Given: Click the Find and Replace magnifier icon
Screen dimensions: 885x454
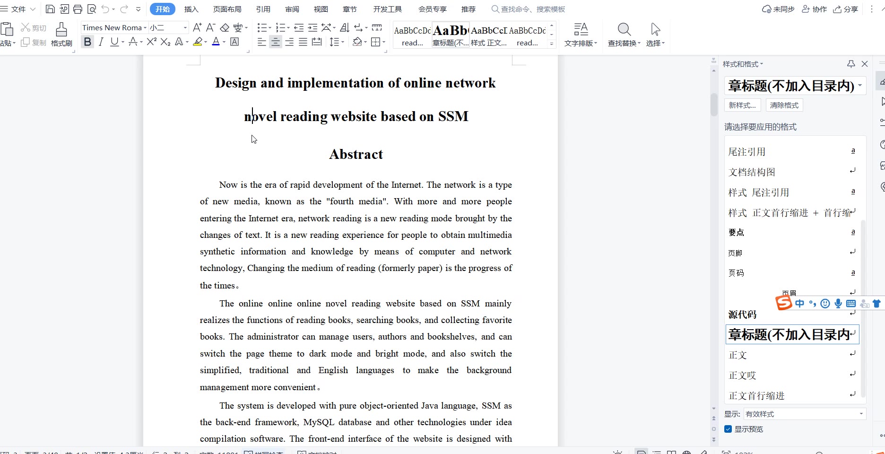Looking at the screenshot, I should pyautogui.click(x=624, y=30).
